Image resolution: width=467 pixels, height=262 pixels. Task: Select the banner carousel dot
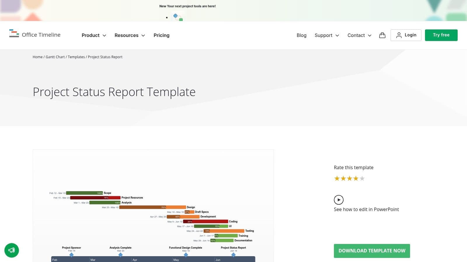(x=167, y=17)
